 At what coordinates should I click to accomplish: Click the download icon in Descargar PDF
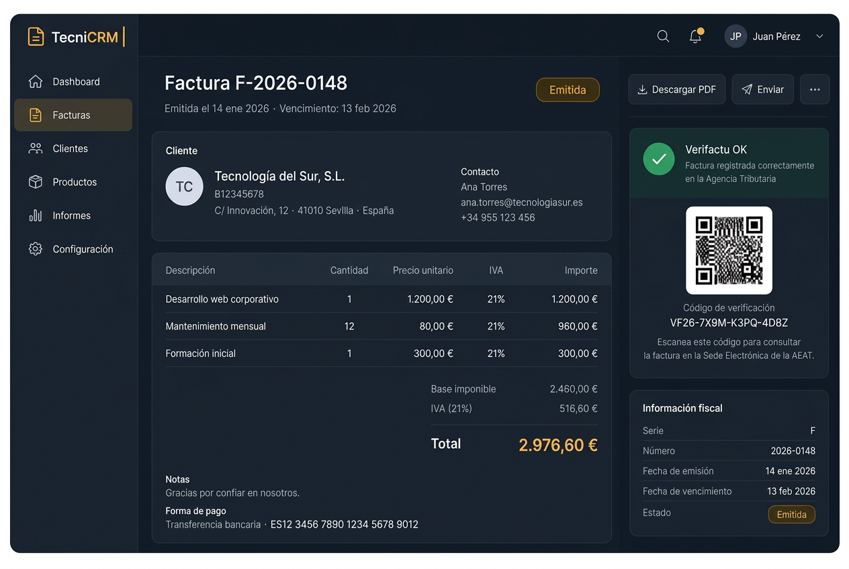642,90
